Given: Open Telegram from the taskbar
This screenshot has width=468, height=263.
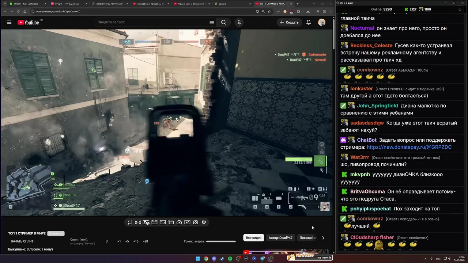Looking at the screenshot, I should click(262, 259).
